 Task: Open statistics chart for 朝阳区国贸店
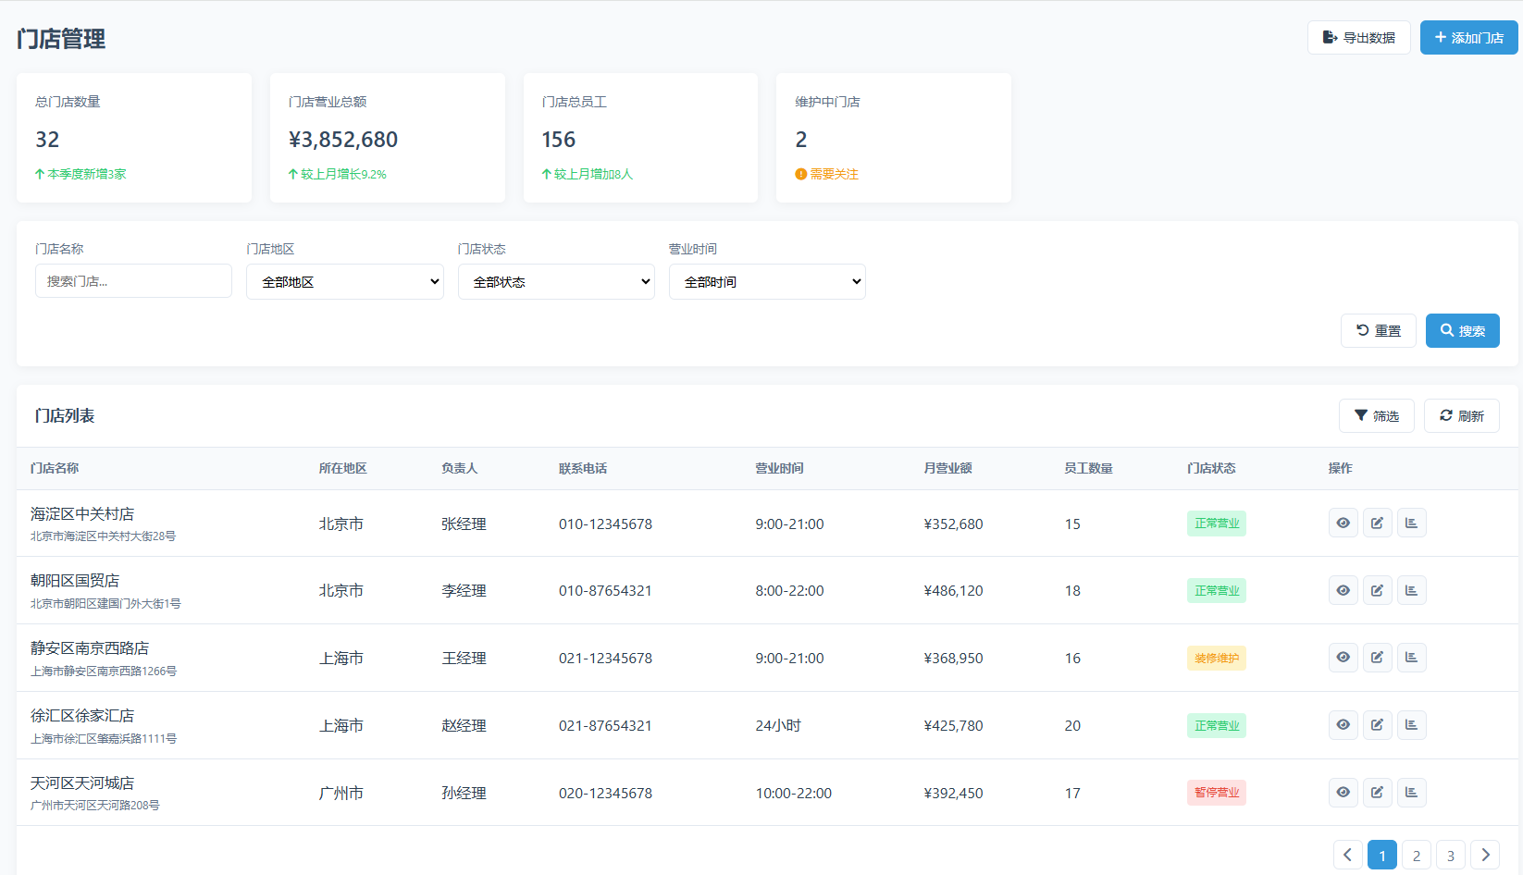(x=1411, y=591)
